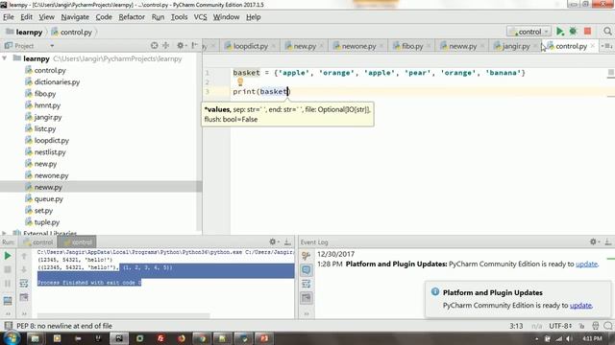Hide the Project tool window
Screen dimensions: 615x345
(194, 46)
